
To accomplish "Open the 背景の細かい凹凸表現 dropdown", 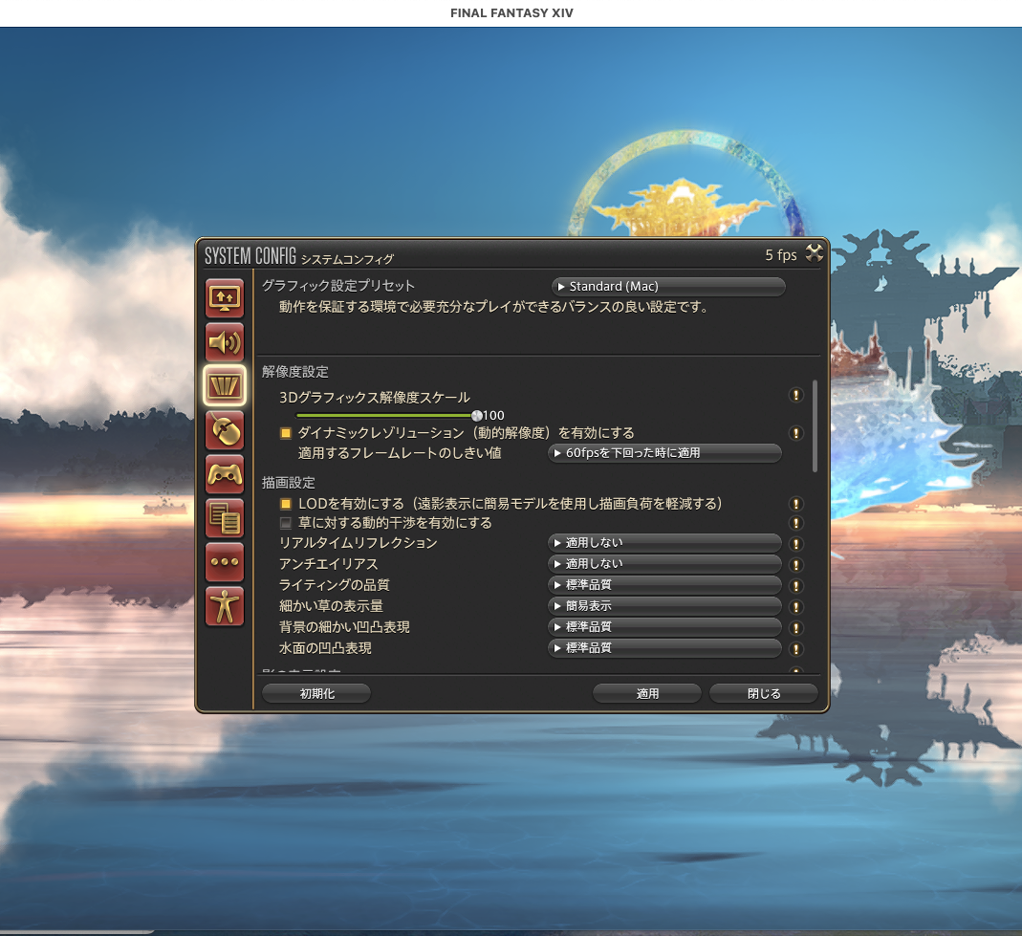I will (664, 626).
